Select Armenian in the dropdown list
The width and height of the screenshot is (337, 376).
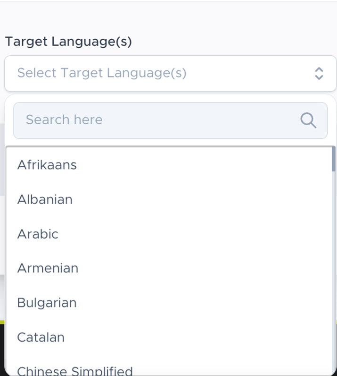tap(48, 268)
